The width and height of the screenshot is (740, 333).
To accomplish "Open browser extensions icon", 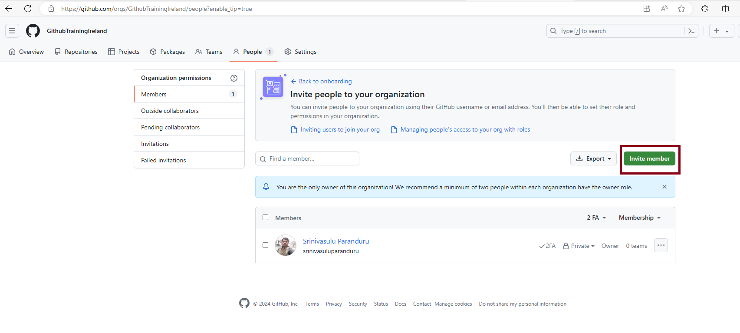I will [x=704, y=9].
